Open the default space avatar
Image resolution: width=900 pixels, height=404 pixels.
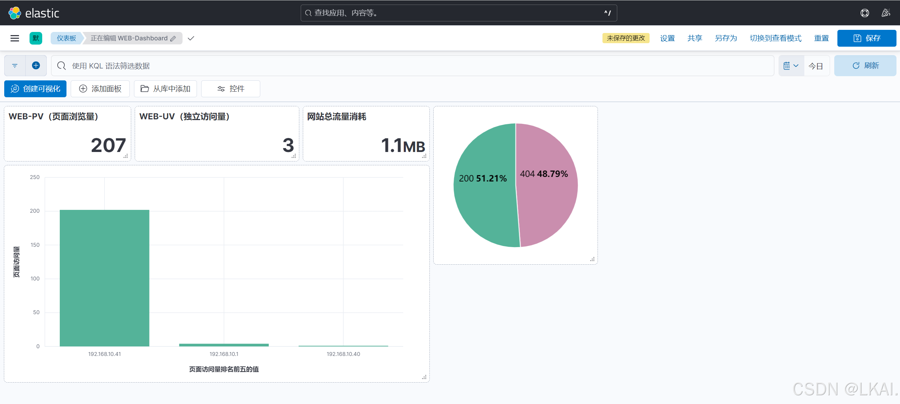point(36,38)
